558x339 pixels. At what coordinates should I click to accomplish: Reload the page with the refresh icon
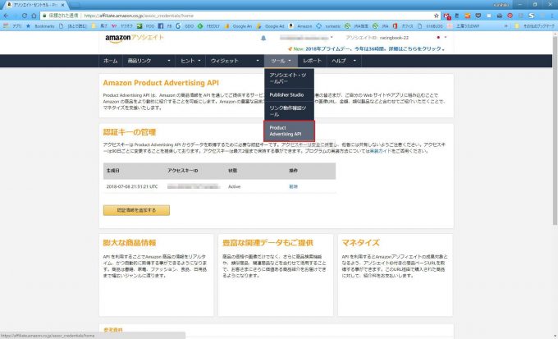tap(24, 16)
